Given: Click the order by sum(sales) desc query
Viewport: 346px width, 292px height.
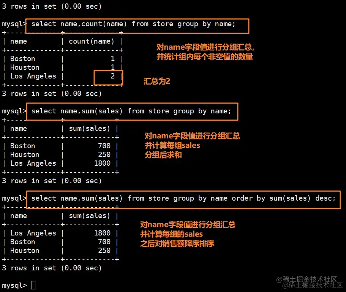Looking at the screenshot, I should pos(183,198).
